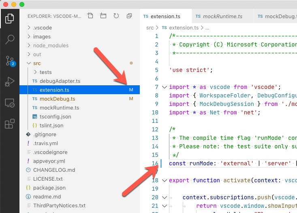Open the Extensions view
Viewport: 297px width, 213px height.
pyautogui.click(x=9, y=124)
